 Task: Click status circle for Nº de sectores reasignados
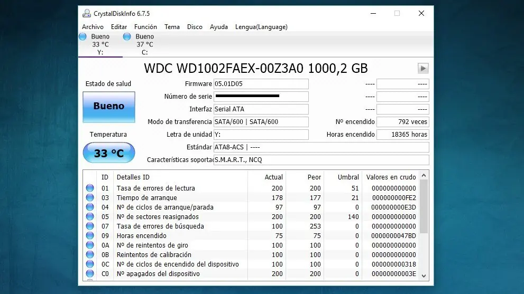(90, 216)
